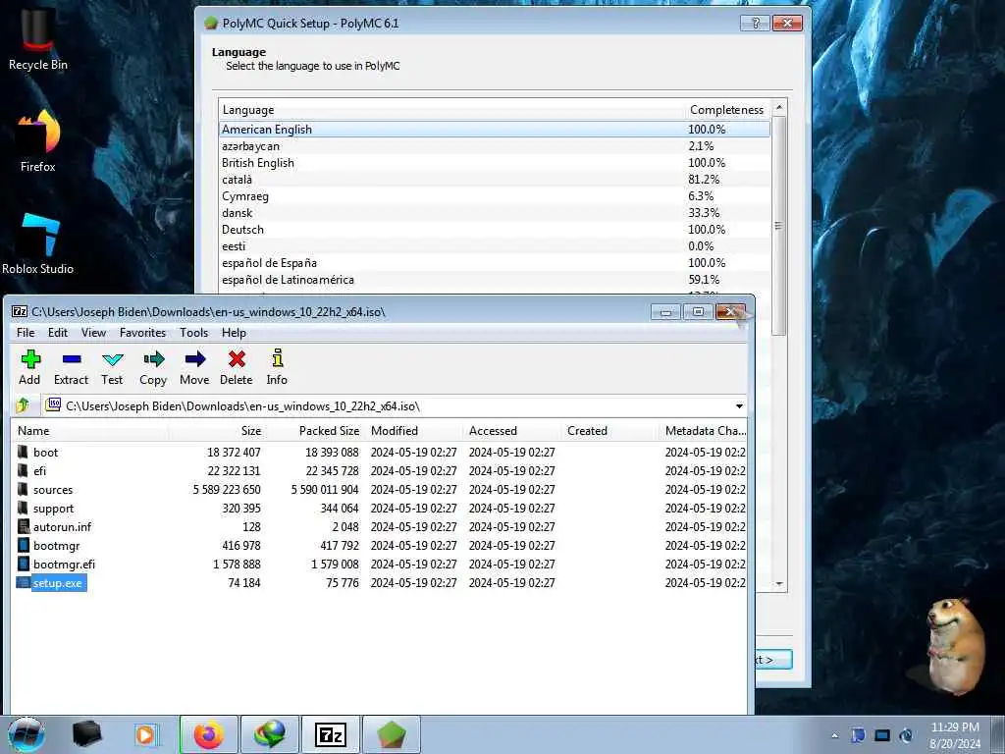Switch to the PolyMC taskbar button

click(x=392, y=734)
